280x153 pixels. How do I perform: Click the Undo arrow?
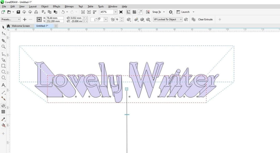[63, 12]
